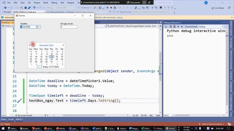
Task: Show previous history command in Debug Interactive
Action: [x=178, y=27]
